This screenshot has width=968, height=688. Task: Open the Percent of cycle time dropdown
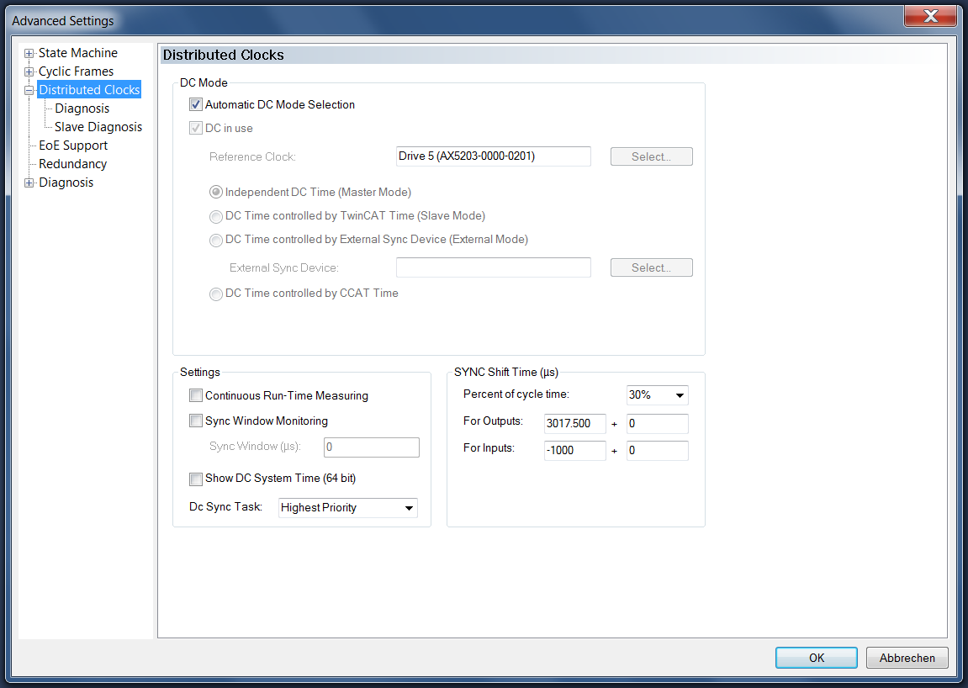[x=679, y=395]
